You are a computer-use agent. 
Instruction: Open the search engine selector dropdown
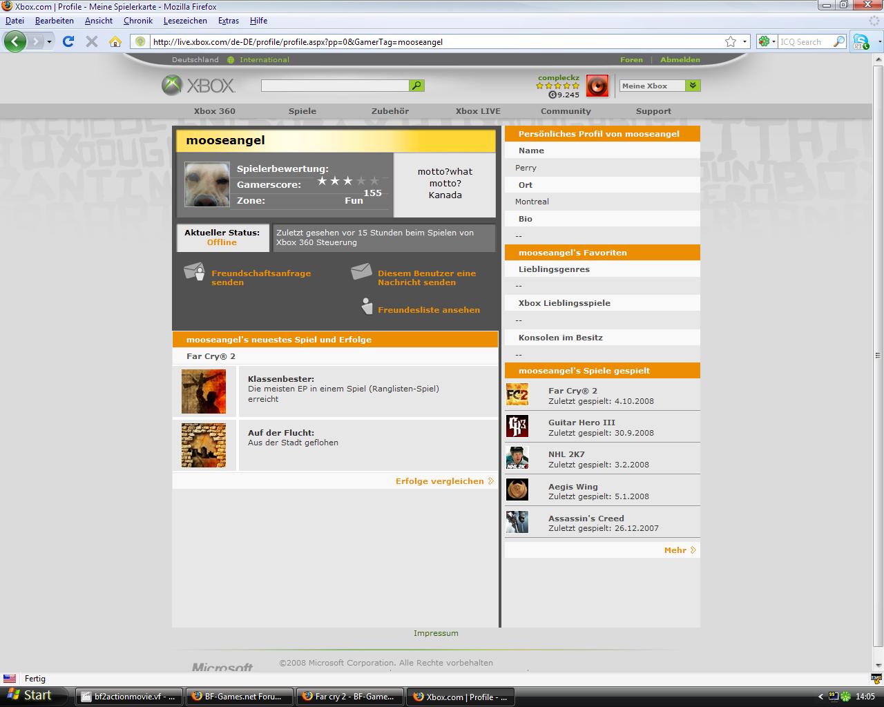(767, 41)
